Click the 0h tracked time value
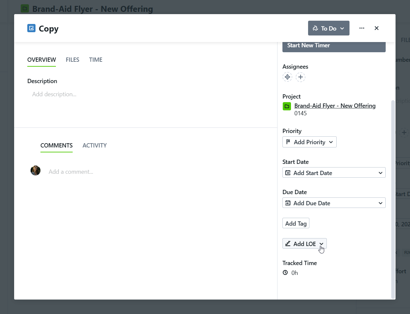 (x=295, y=273)
